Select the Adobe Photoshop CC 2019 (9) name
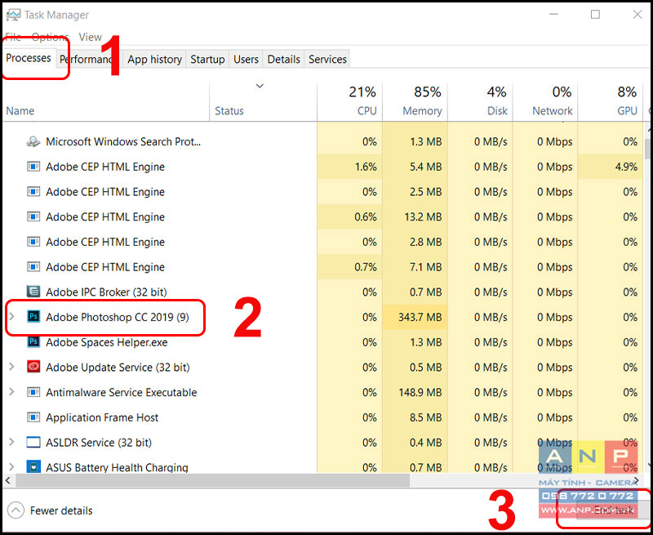 [x=118, y=317]
